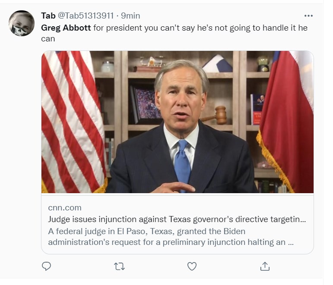Visit the @Tab51313911 handle profile

pyautogui.click(x=86, y=16)
